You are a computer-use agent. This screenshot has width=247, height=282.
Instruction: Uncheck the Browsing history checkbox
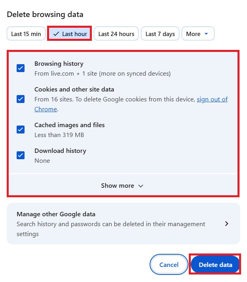pos(21,68)
